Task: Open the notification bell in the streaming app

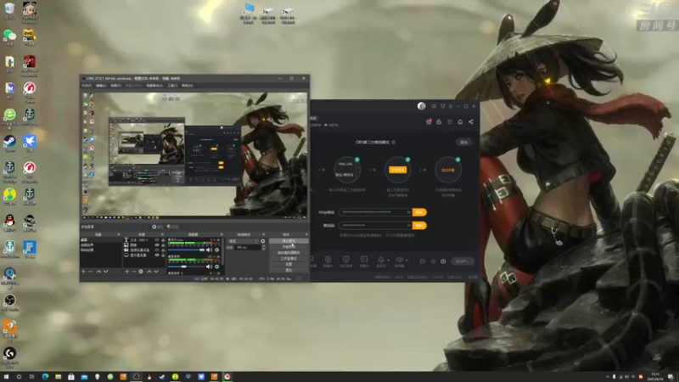Action: coord(460,121)
